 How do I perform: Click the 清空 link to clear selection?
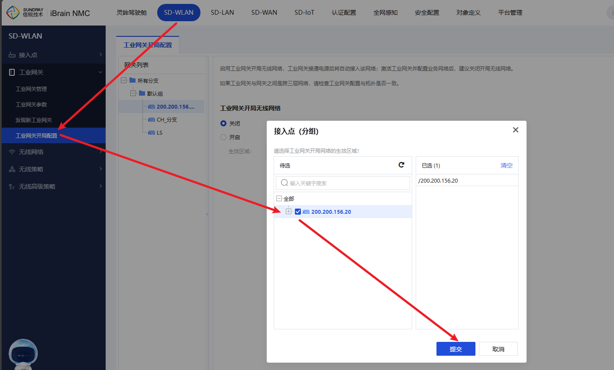(x=506, y=165)
